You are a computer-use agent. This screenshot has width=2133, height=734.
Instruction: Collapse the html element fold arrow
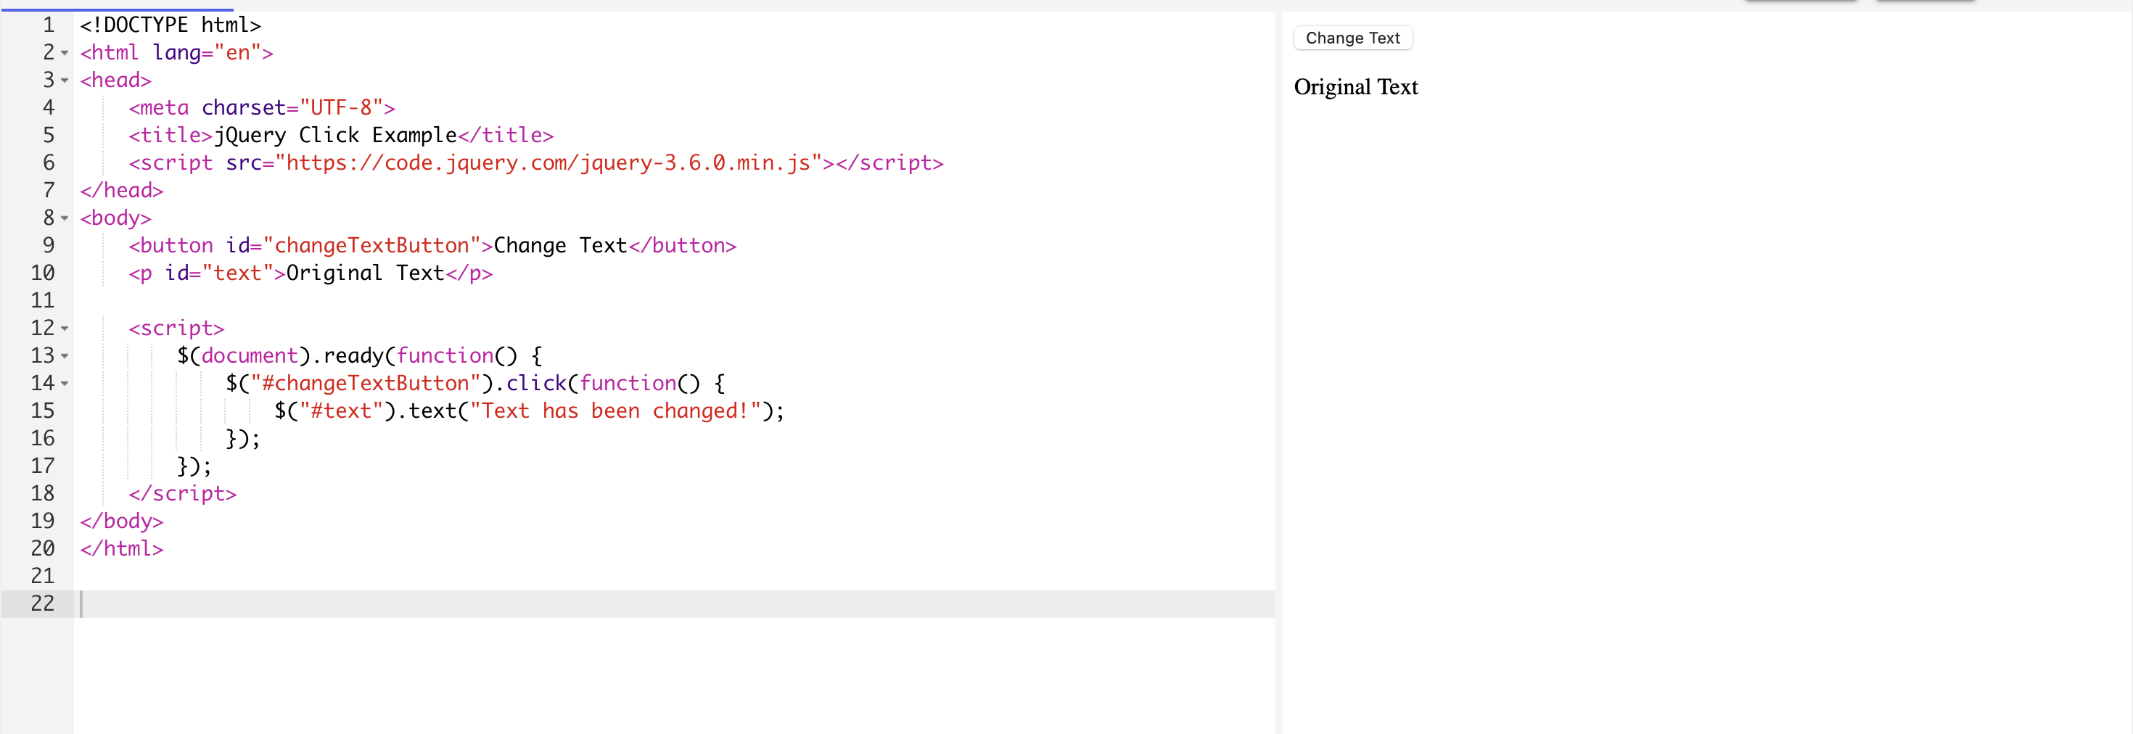[x=65, y=52]
